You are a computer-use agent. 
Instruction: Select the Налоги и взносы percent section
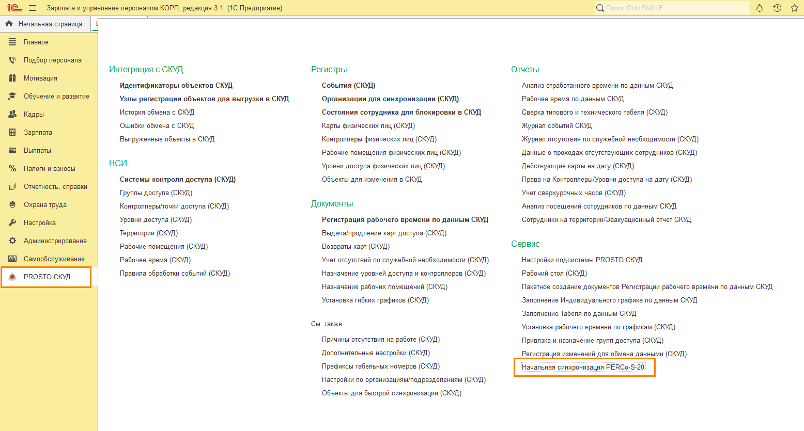(49, 169)
